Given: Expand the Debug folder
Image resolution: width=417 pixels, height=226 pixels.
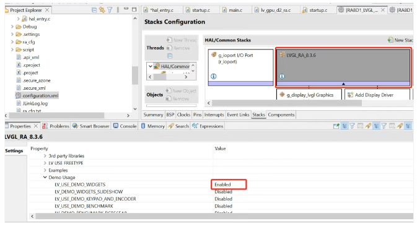Looking at the screenshot, I should click(x=12, y=27).
